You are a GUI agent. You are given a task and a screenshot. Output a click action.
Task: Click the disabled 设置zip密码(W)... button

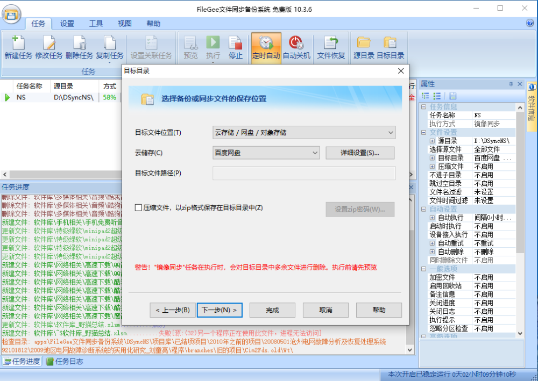pos(360,210)
